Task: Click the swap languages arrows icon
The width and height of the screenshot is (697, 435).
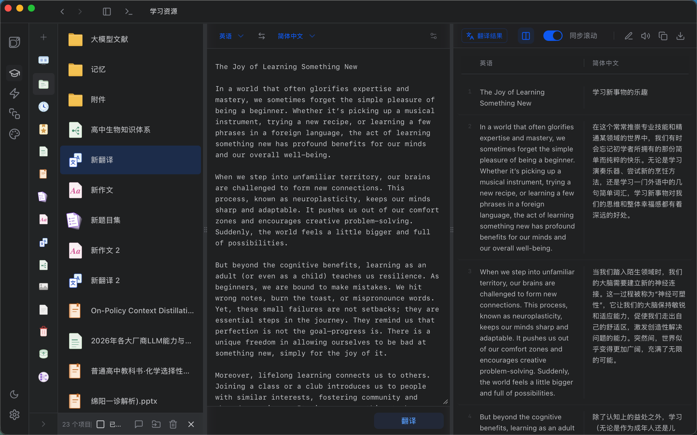Action: pos(261,36)
